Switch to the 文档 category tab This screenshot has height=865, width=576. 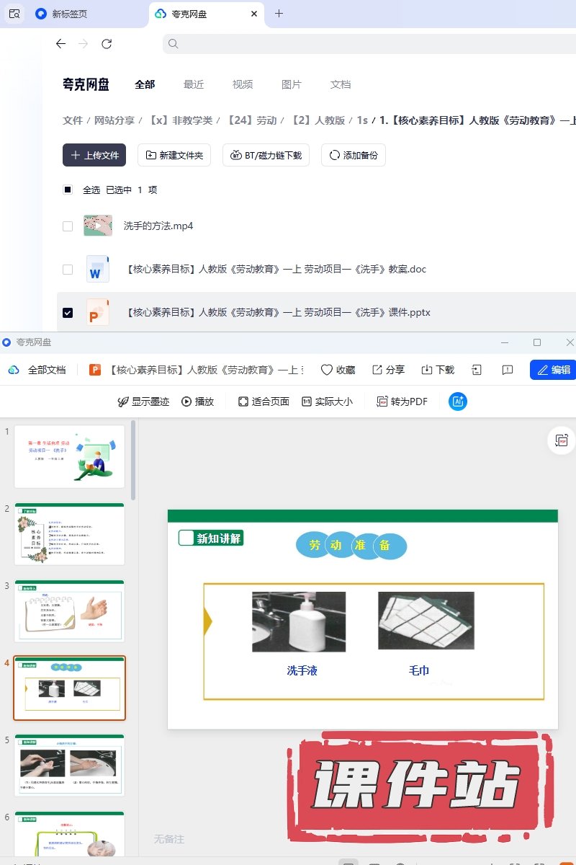[x=341, y=84]
